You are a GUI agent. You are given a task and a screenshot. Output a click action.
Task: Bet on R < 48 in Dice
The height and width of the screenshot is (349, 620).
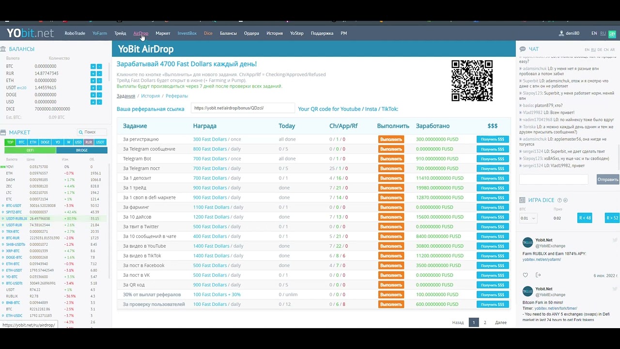585,218
